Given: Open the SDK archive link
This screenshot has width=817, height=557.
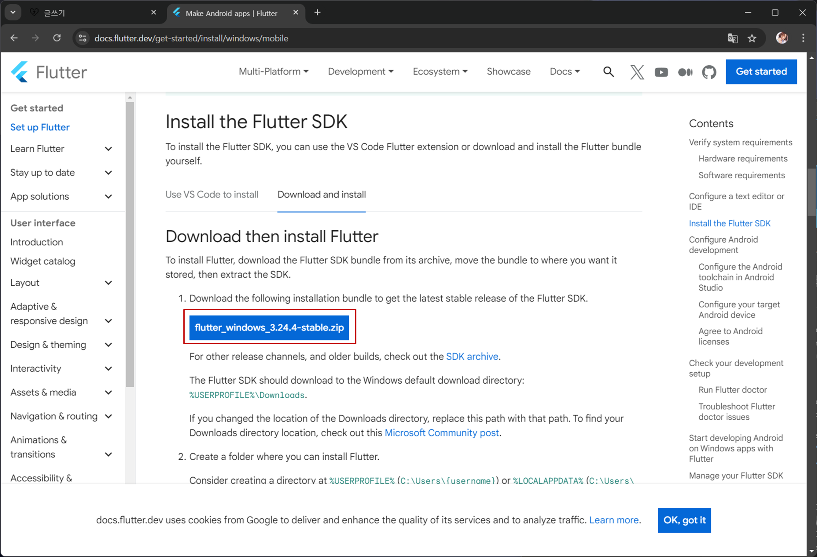Looking at the screenshot, I should coord(472,356).
